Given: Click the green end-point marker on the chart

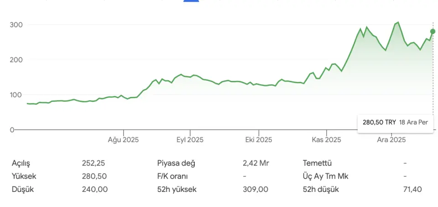Looking at the screenshot, I should tap(433, 32).
